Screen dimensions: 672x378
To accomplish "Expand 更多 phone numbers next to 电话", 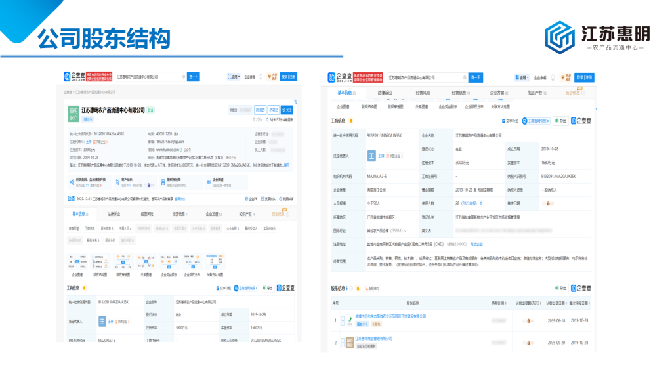I will point(177,134).
